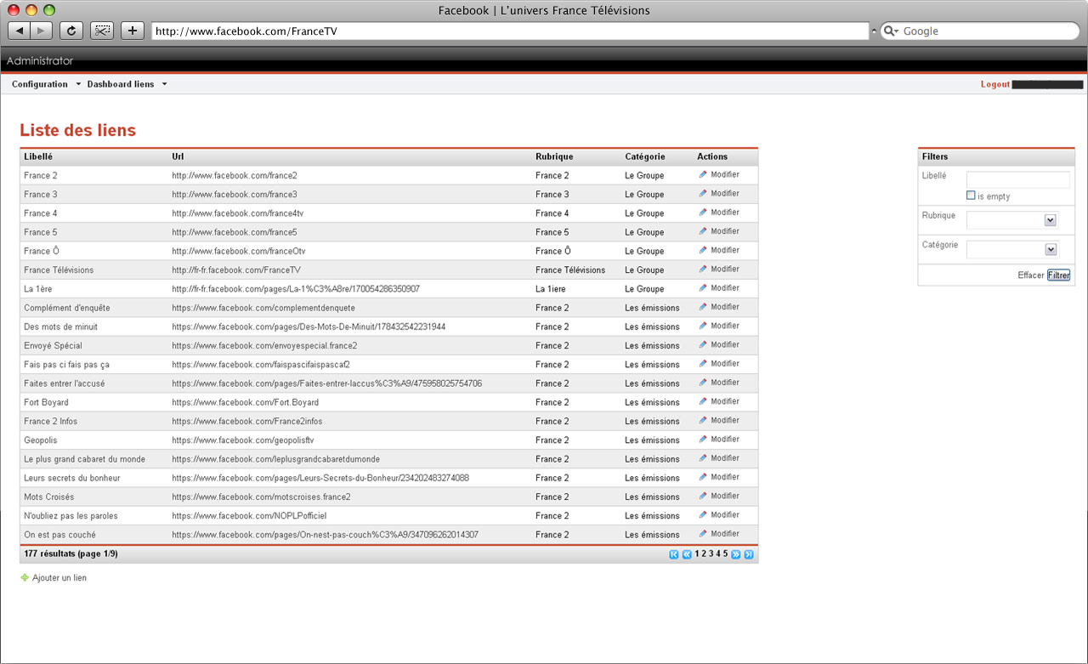1088x664 pixels.
Task: Click the Logout link
Action: coord(995,84)
